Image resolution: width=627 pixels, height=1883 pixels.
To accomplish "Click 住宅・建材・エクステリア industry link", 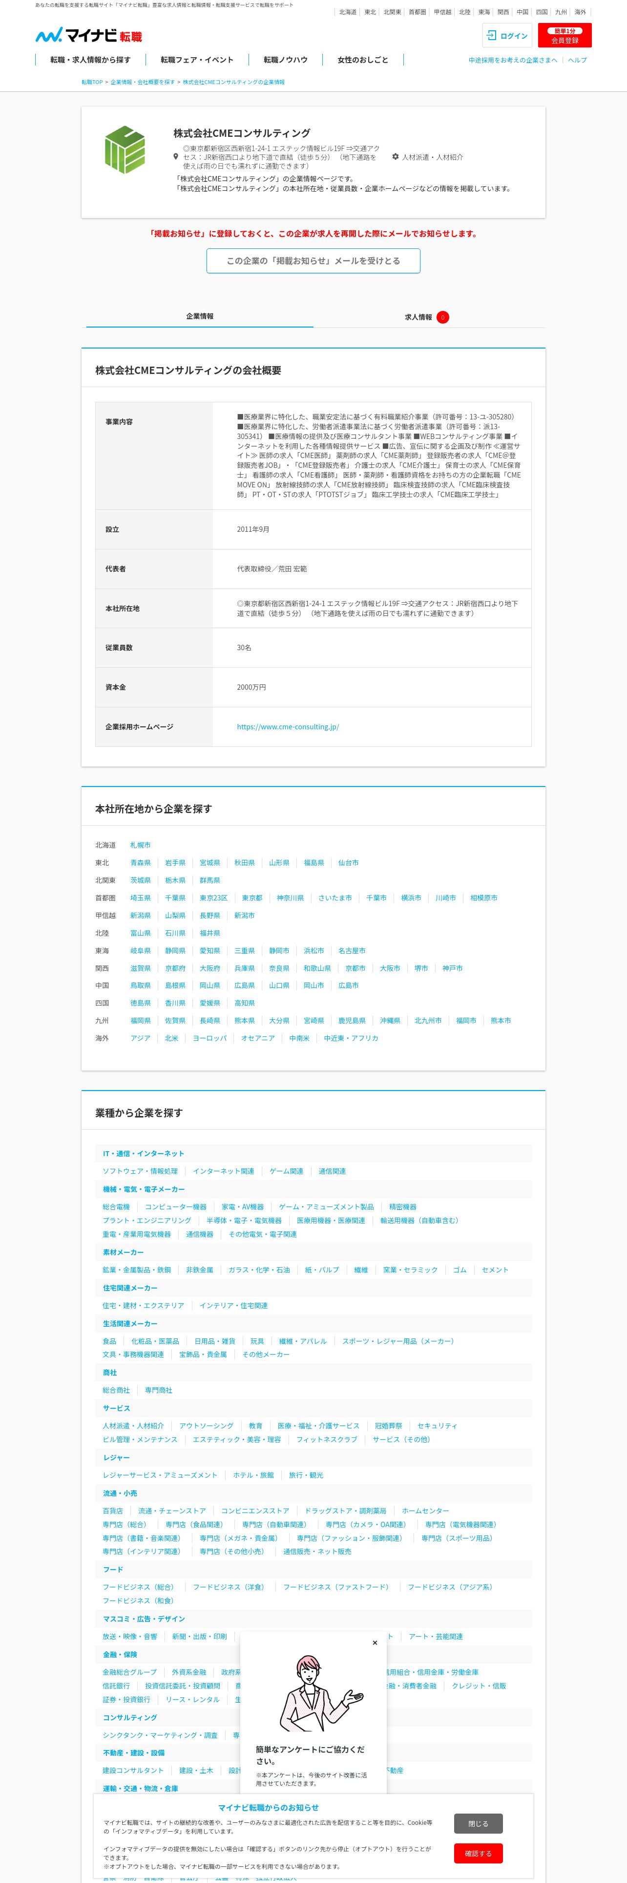I will 144,1306.
